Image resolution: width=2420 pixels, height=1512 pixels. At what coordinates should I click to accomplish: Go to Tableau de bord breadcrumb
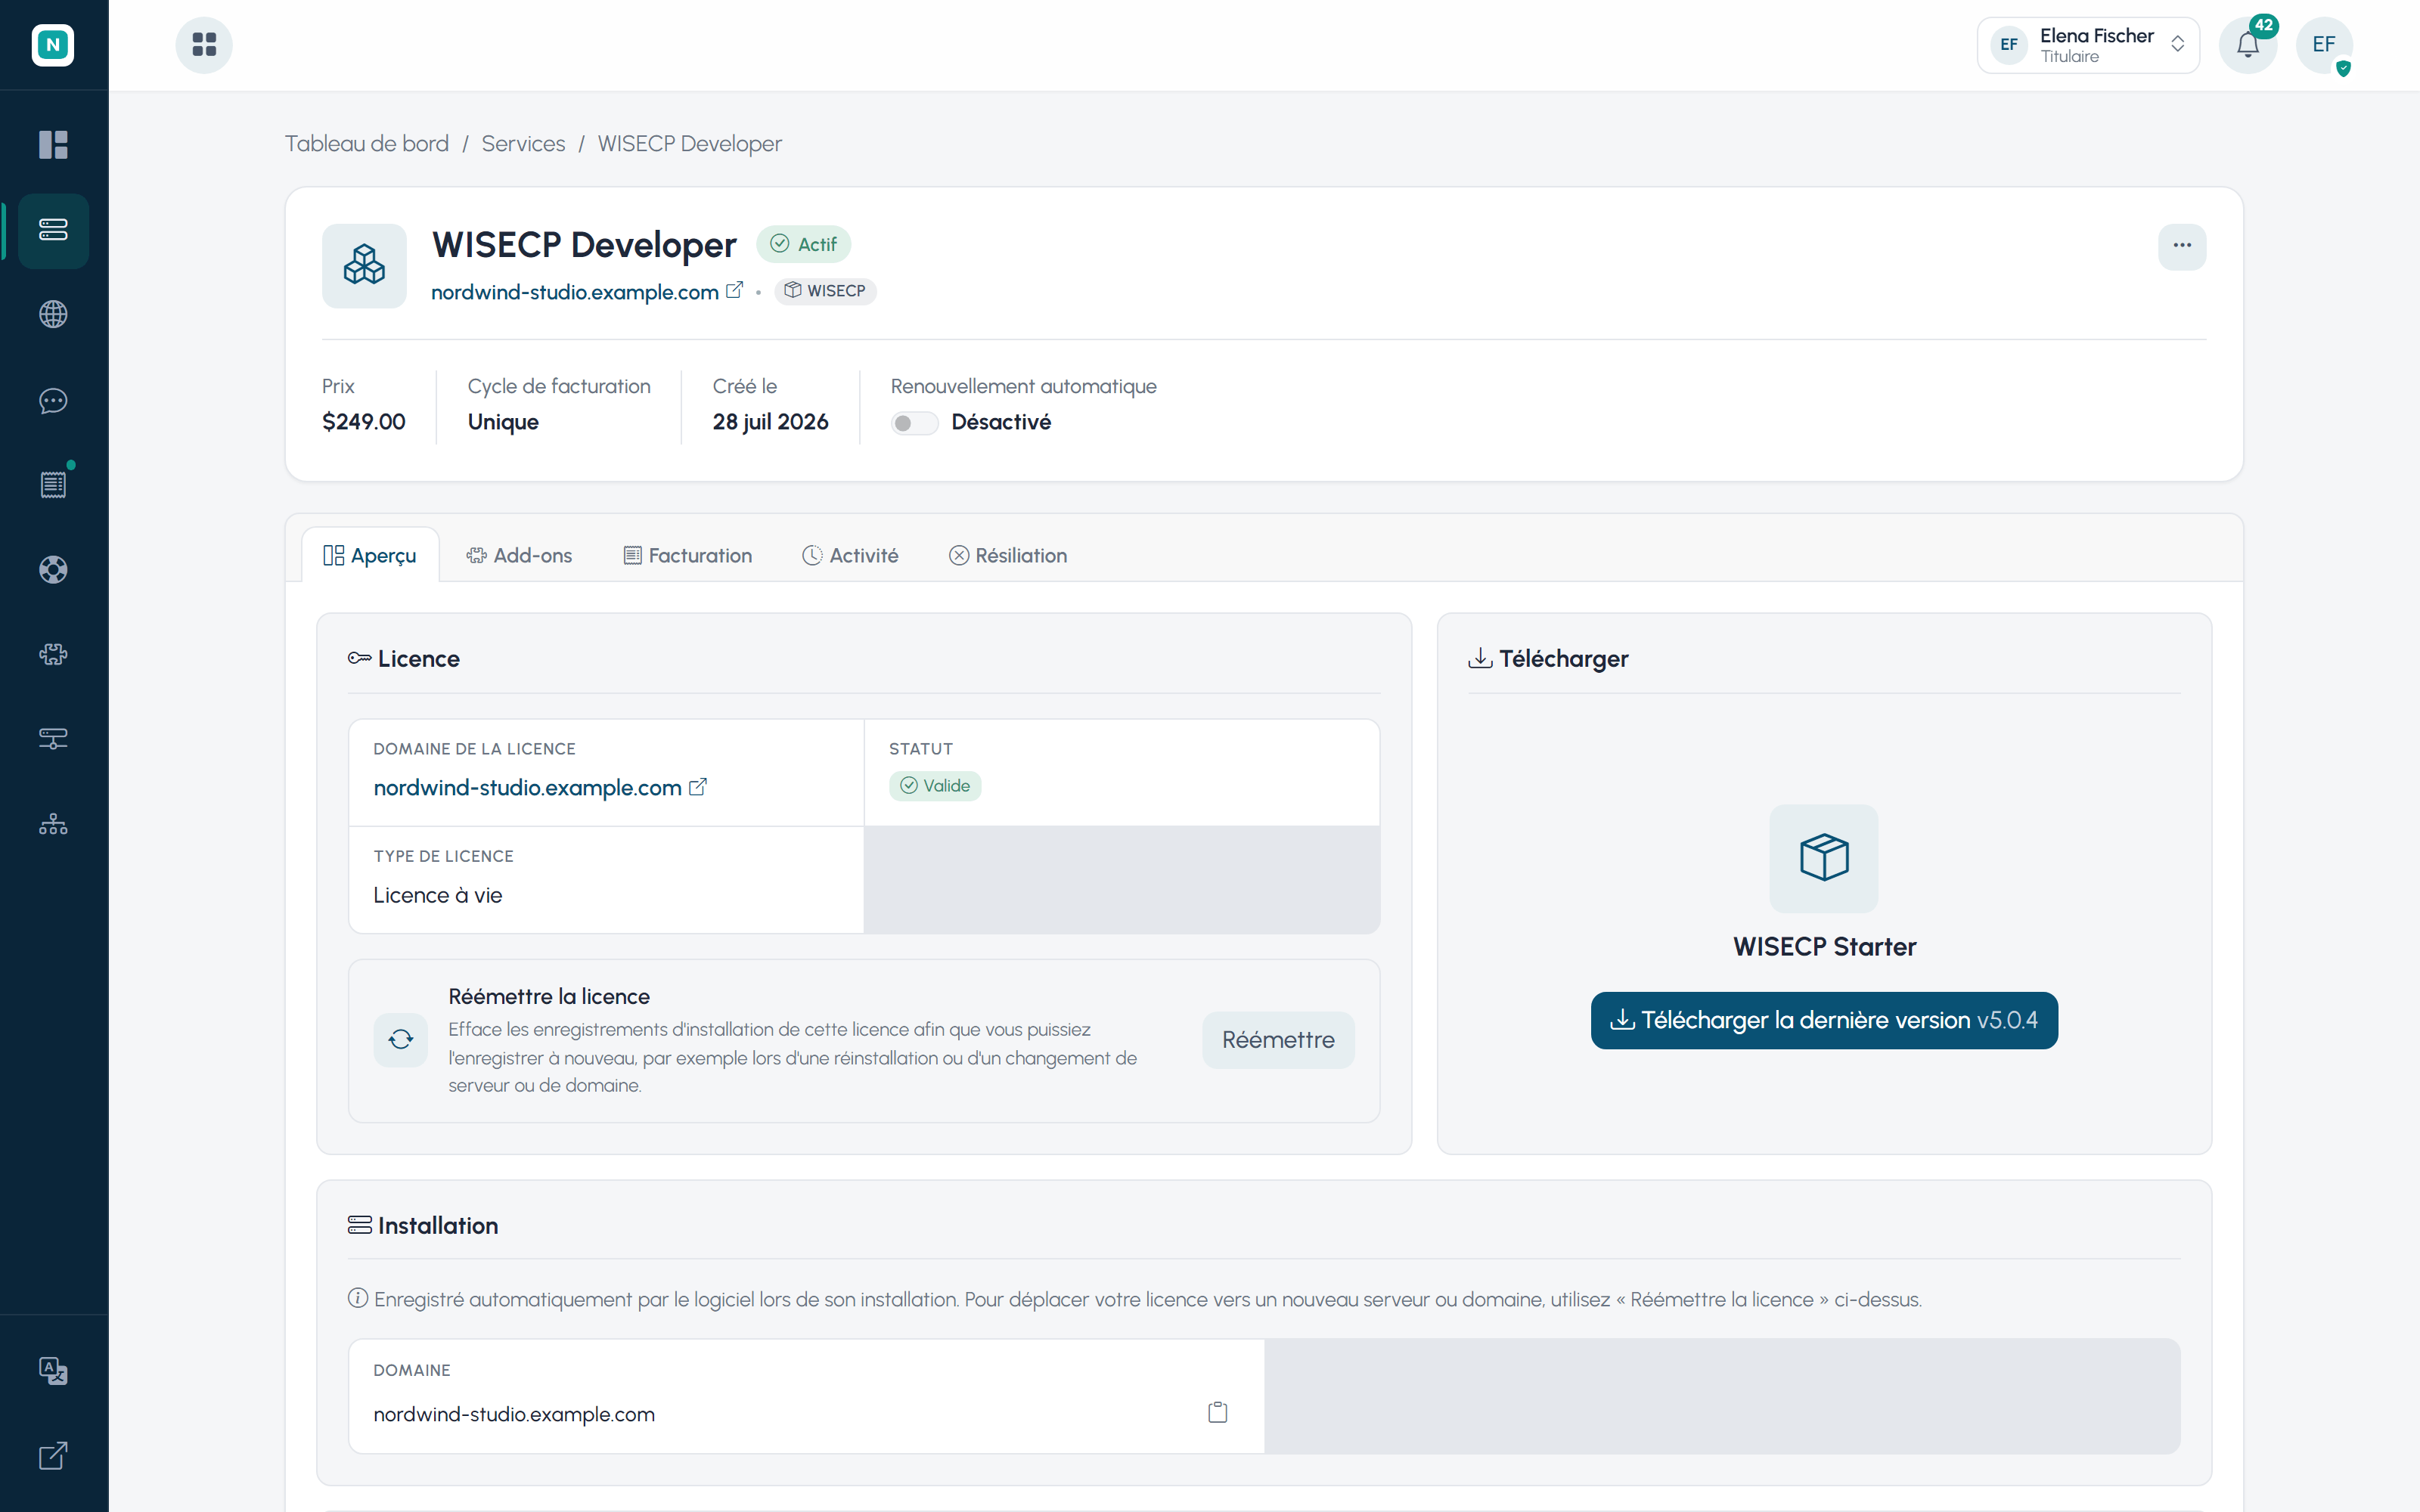(367, 144)
